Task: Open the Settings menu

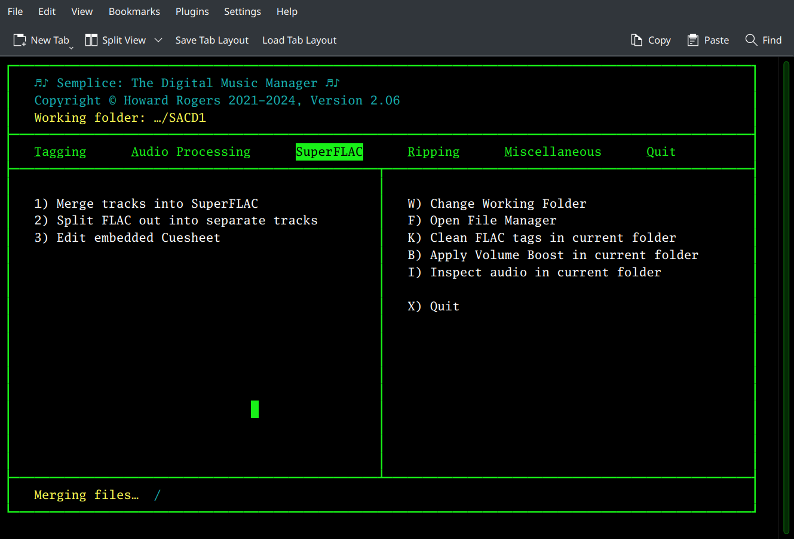Action: click(x=242, y=11)
